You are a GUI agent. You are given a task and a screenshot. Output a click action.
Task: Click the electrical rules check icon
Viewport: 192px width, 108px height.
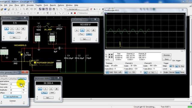click(91, 9)
